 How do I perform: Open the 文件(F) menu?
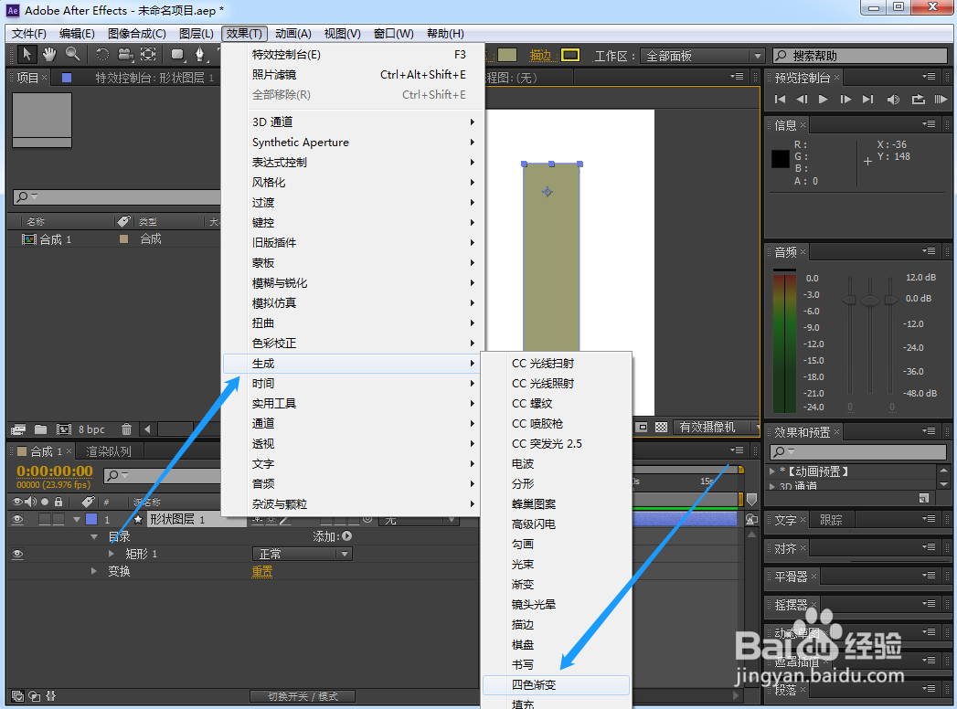[28, 34]
